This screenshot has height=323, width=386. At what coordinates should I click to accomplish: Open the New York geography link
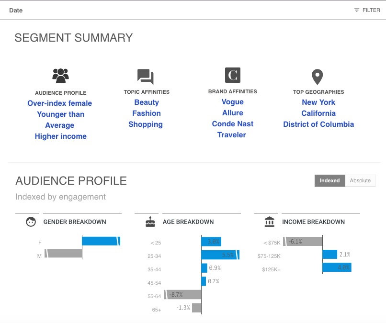click(x=318, y=102)
